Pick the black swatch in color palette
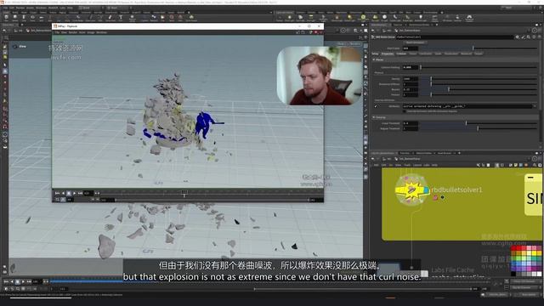The image size is (544, 306). coord(513,274)
